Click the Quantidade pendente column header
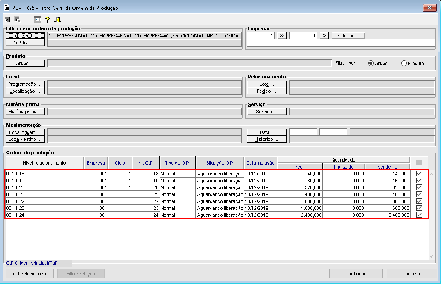Image resolution: width=441 pixels, height=284 pixels. [387, 167]
